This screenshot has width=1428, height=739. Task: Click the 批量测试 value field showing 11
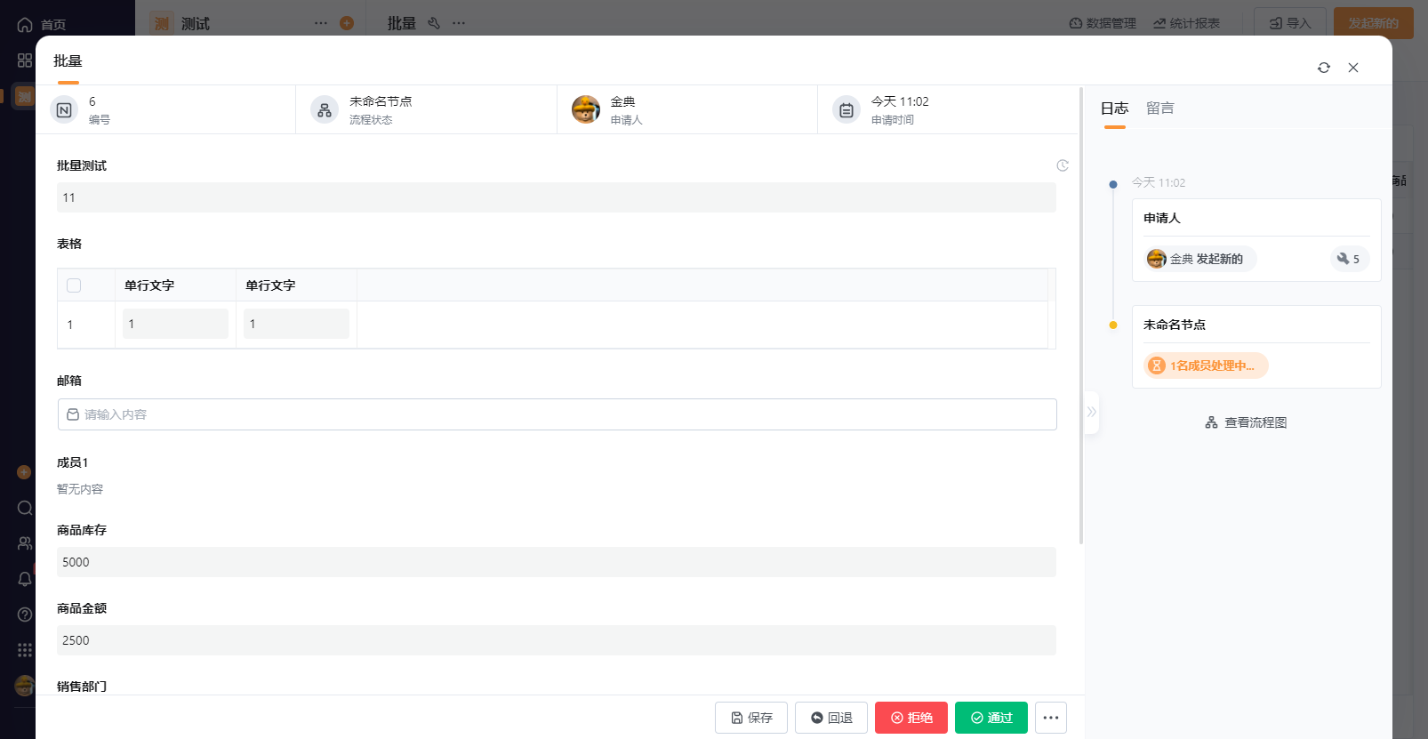tap(557, 197)
